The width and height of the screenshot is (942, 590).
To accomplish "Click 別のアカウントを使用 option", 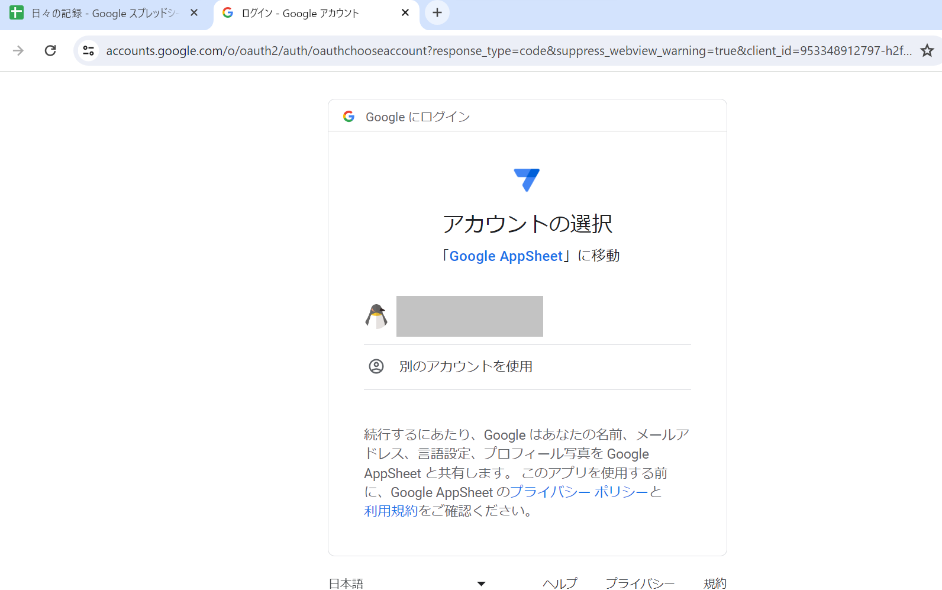I will point(527,367).
